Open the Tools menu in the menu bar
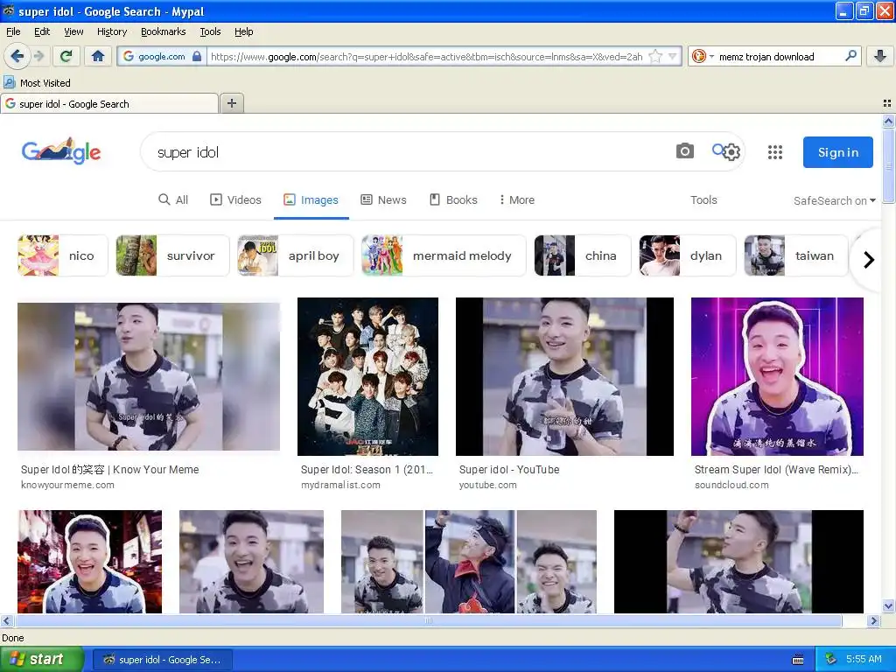Screen dimensions: 896x672 point(210,31)
